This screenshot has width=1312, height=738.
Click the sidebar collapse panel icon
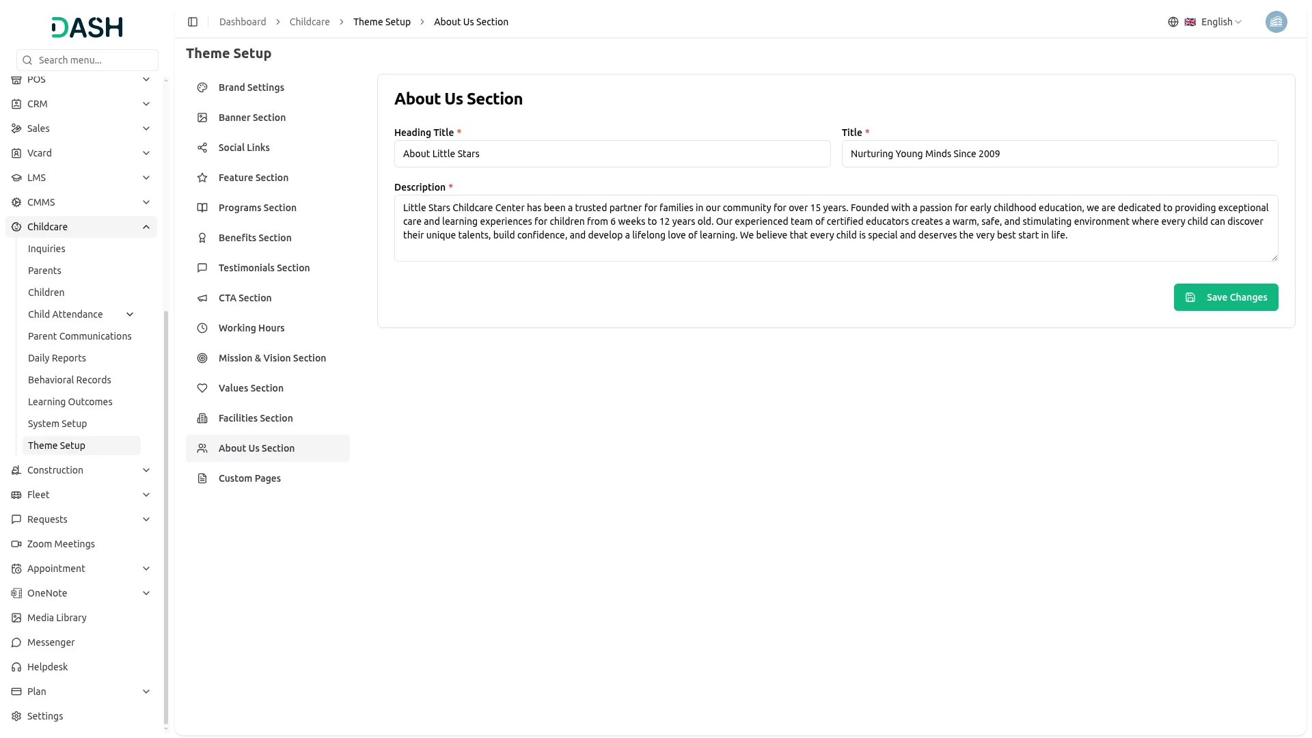tap(193, 22)
